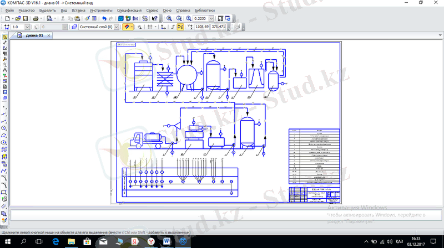
Task: Click the Print icon
Action: tap(36, 18)
